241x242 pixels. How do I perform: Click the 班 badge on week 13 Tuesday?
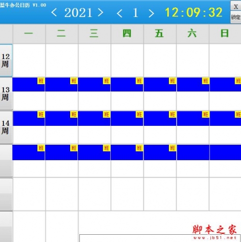coord(74,81)
